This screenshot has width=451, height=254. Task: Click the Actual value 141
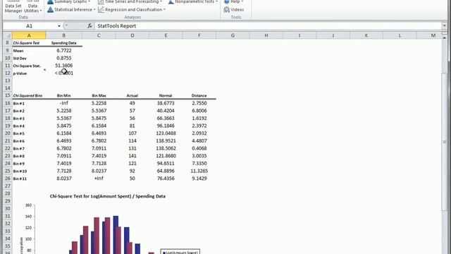click(x=132, y=156)
